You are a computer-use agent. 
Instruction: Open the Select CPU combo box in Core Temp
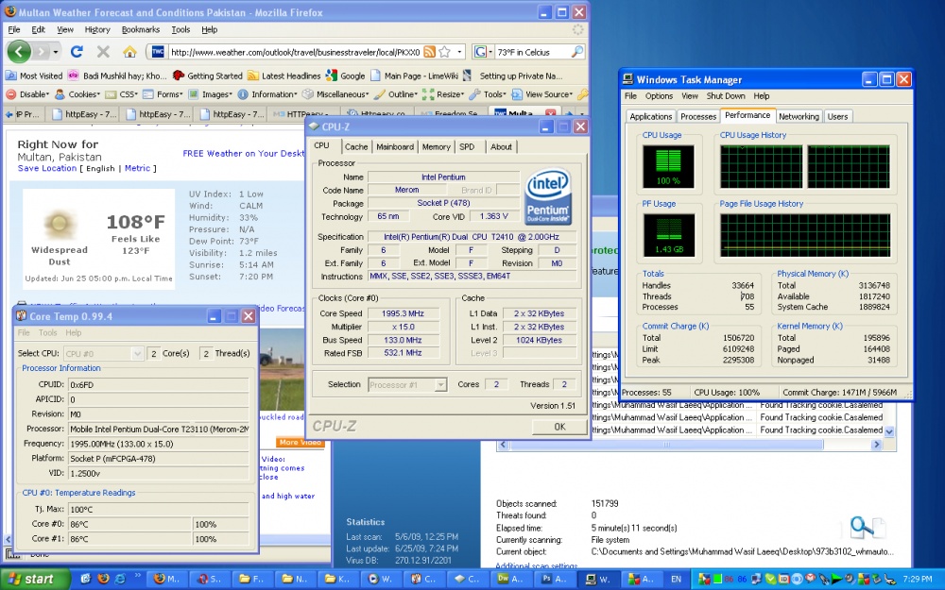pos(106,353)
